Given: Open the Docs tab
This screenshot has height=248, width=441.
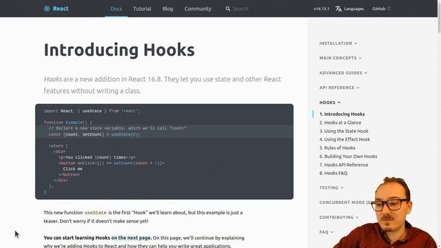Looking at the screenshot, I should tap(116, 9).
